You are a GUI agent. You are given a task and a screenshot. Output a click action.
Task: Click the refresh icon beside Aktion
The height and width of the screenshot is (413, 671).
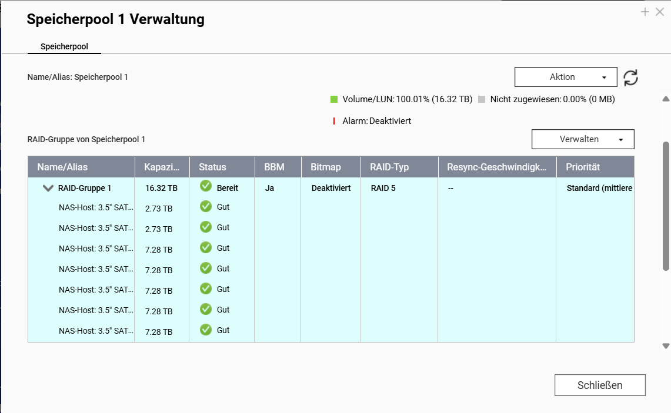tap(630, 78)
